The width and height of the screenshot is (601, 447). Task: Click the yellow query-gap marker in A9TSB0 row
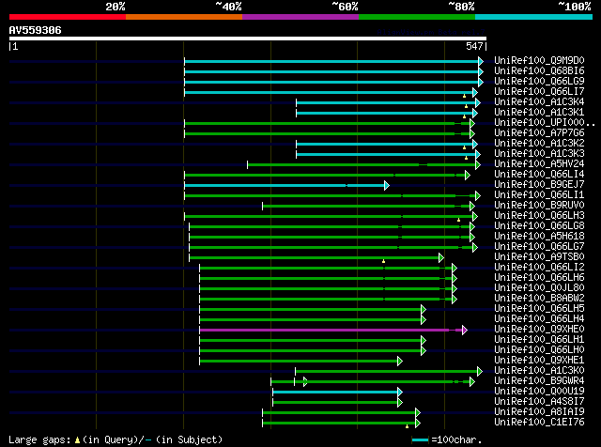click(x=383, y=261)
